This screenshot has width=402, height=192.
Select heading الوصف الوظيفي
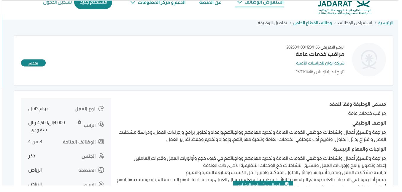369,123
